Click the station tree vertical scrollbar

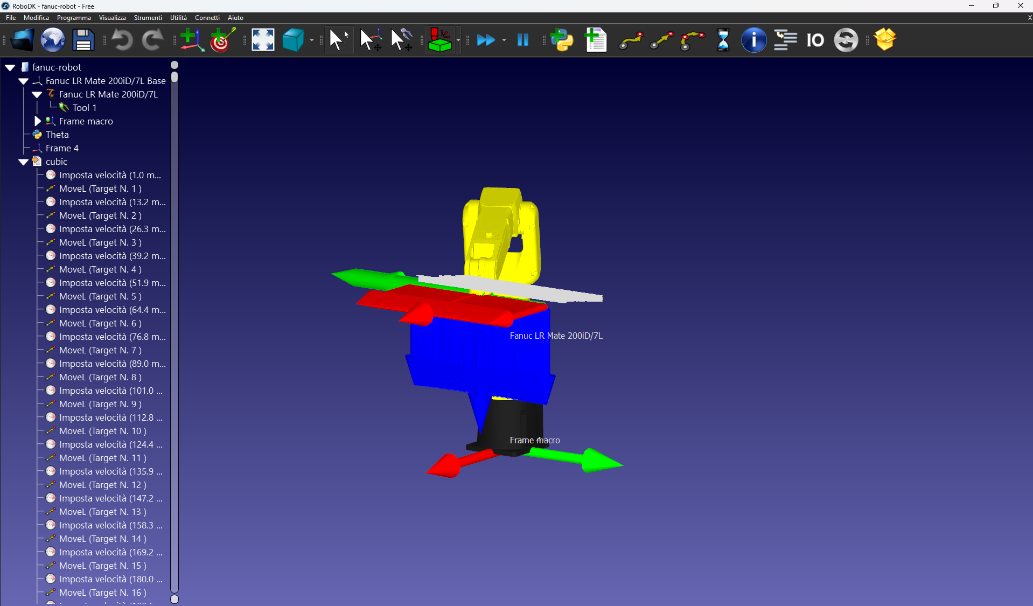click(x=175, y=323)
